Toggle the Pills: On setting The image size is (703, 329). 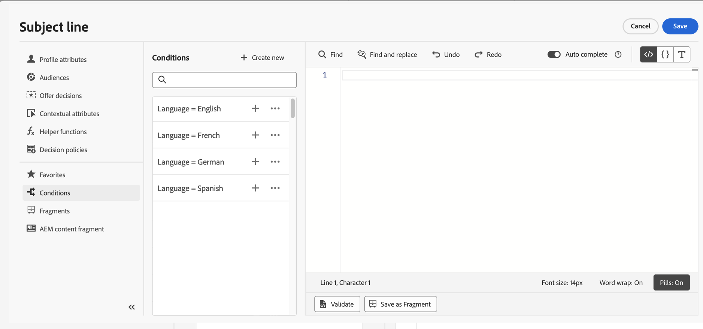[x=671, y=283]
